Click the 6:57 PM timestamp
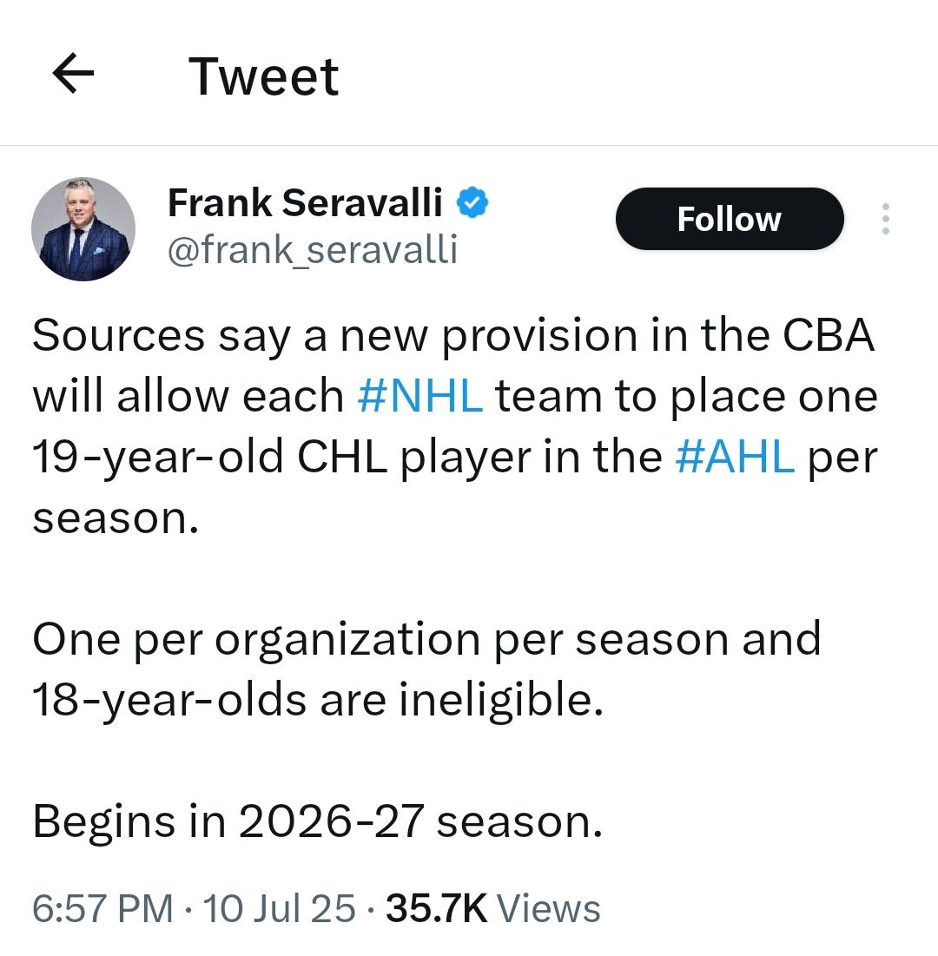Viewport: 938px width, 956px height. click(103, 908)
